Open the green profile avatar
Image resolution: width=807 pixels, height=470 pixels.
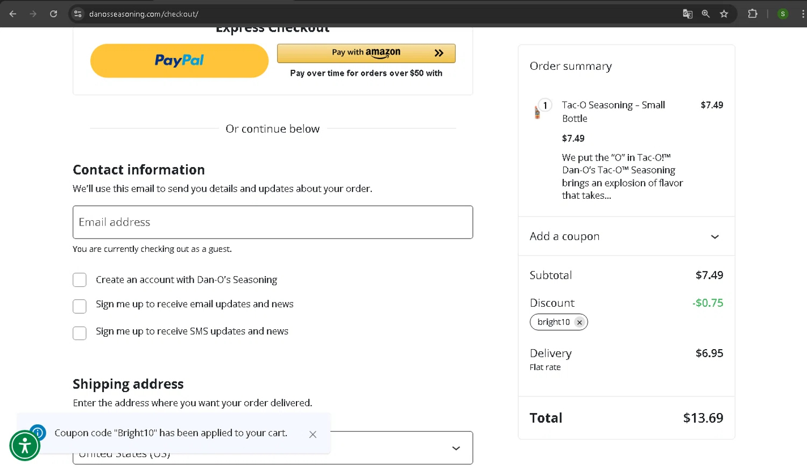pyautogui.click(x=783, y=14)
